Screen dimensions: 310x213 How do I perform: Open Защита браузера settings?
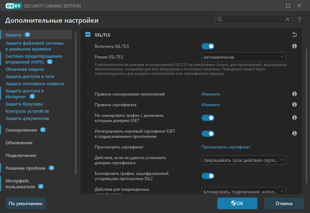point(24,104)
